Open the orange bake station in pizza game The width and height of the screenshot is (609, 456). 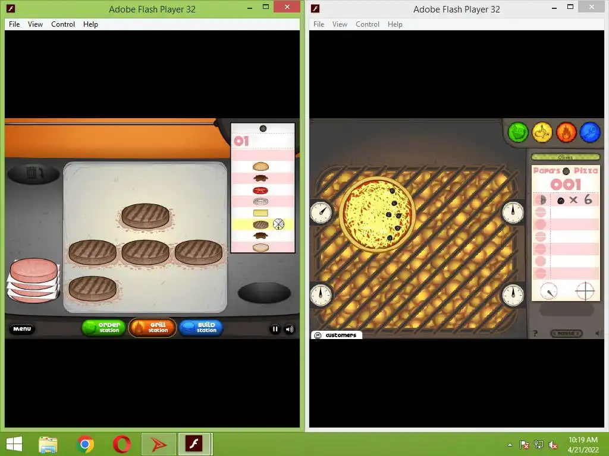566,132
